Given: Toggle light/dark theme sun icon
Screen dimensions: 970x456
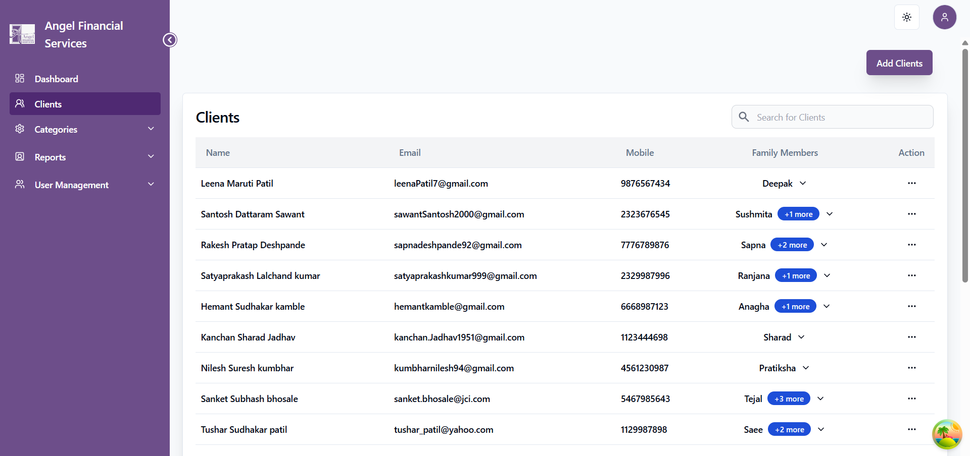Looking at the screenshot, I should coord(906,17).
